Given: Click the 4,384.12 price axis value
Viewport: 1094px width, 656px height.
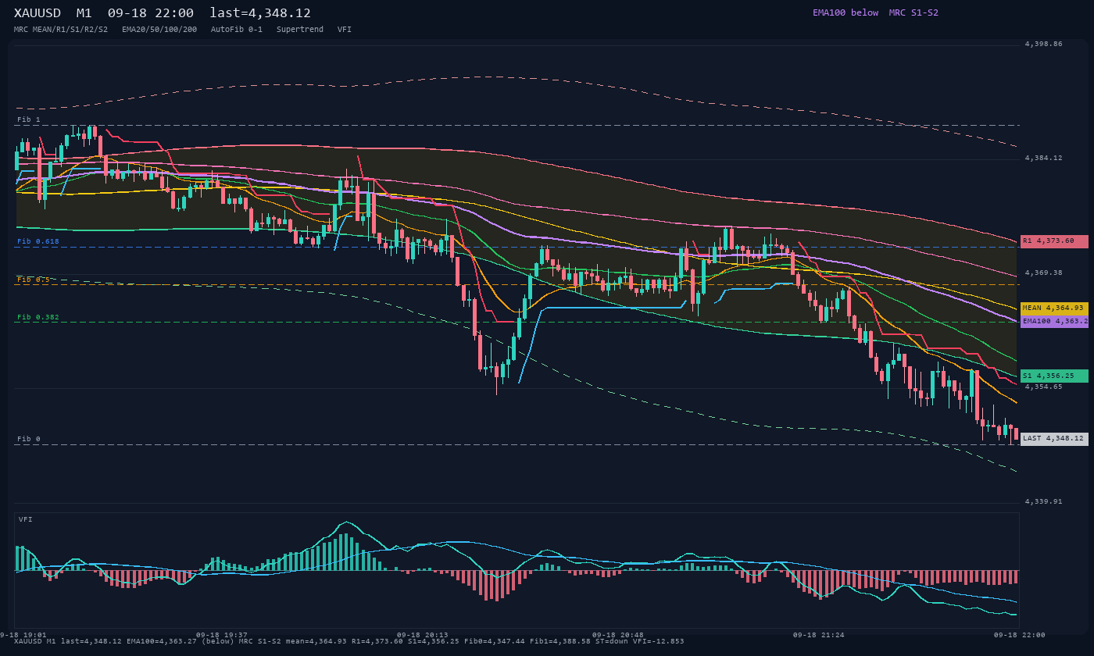Looking at the screenshot, I should click(1044, 159).
